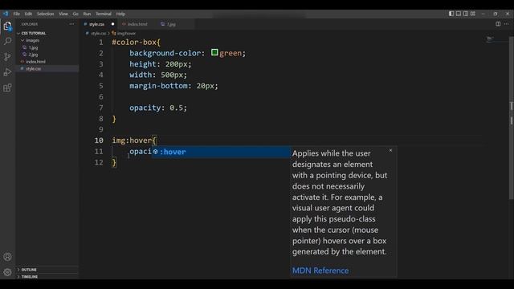The height and width of the screenshot is (289, 514).
Task: Click 'background-color' property text
Action: click(x=165, y=53)
